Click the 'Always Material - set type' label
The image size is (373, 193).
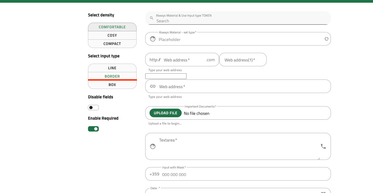pyautogui.click(x=178, y=32)
